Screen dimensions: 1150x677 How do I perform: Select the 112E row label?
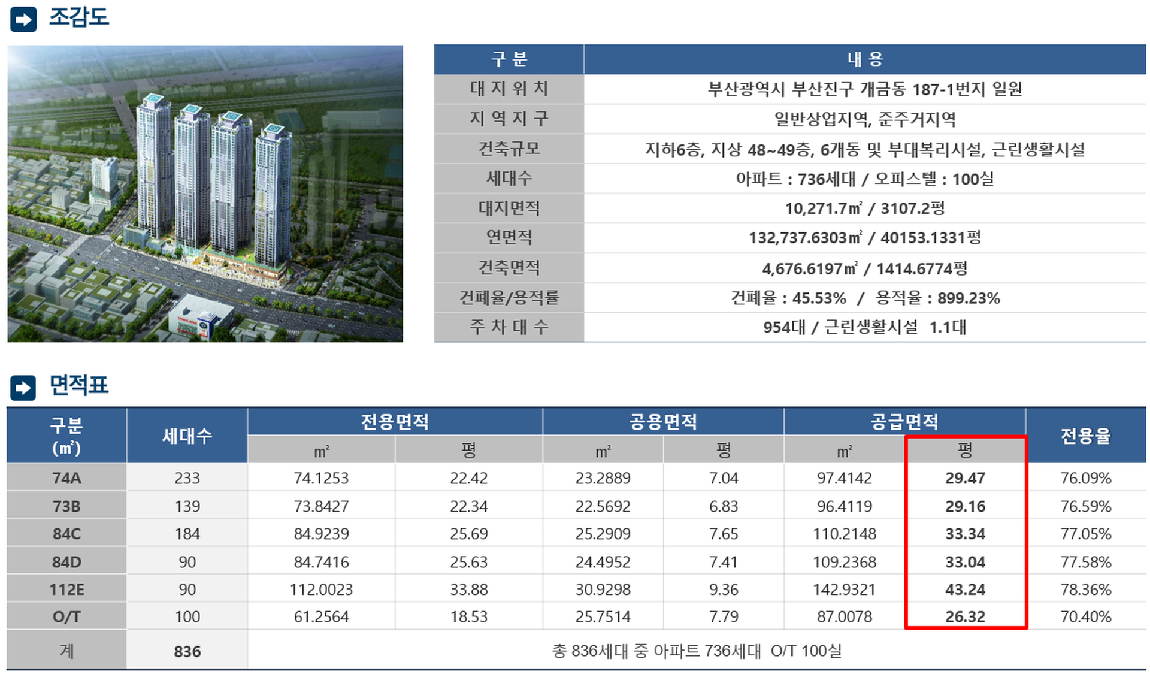pyautogui.click(x=66, y=590)
